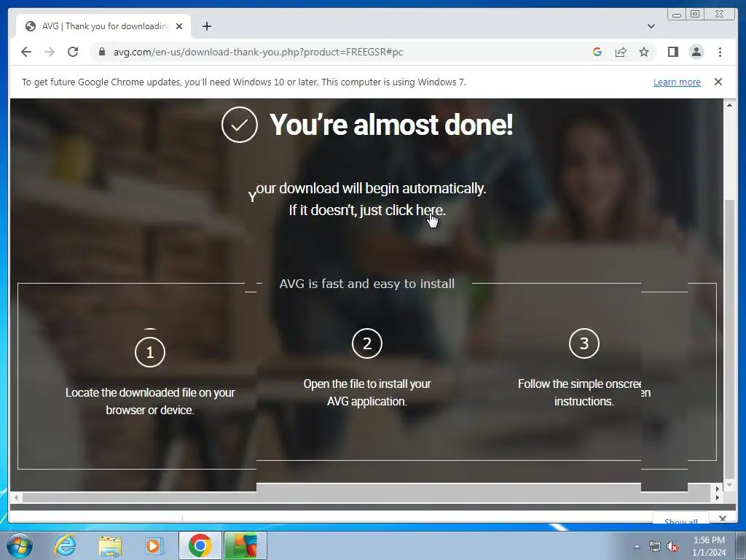Click the AVG installer taskbar icon
Image resolution: width=746 pixels, height=560 pixels.
(245, 545)
